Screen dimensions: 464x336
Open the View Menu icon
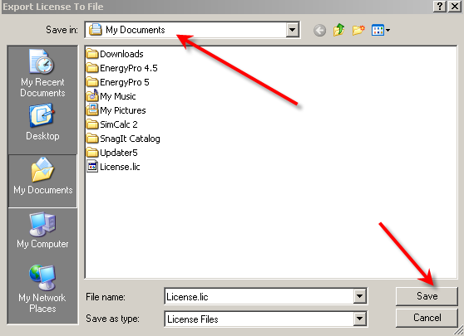(381, 30)
